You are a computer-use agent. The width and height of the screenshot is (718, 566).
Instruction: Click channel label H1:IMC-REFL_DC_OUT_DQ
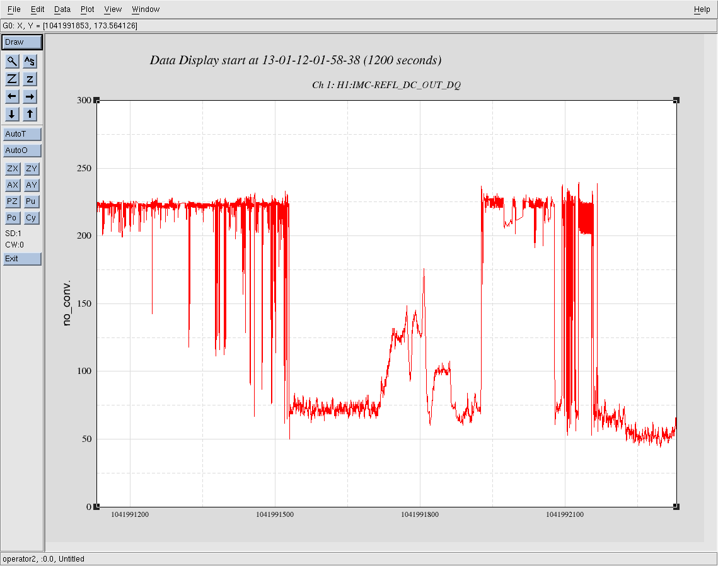(x=399, y=85)
